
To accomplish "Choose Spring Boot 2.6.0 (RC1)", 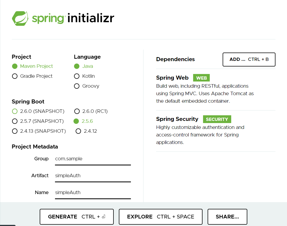I will point(77,111).
